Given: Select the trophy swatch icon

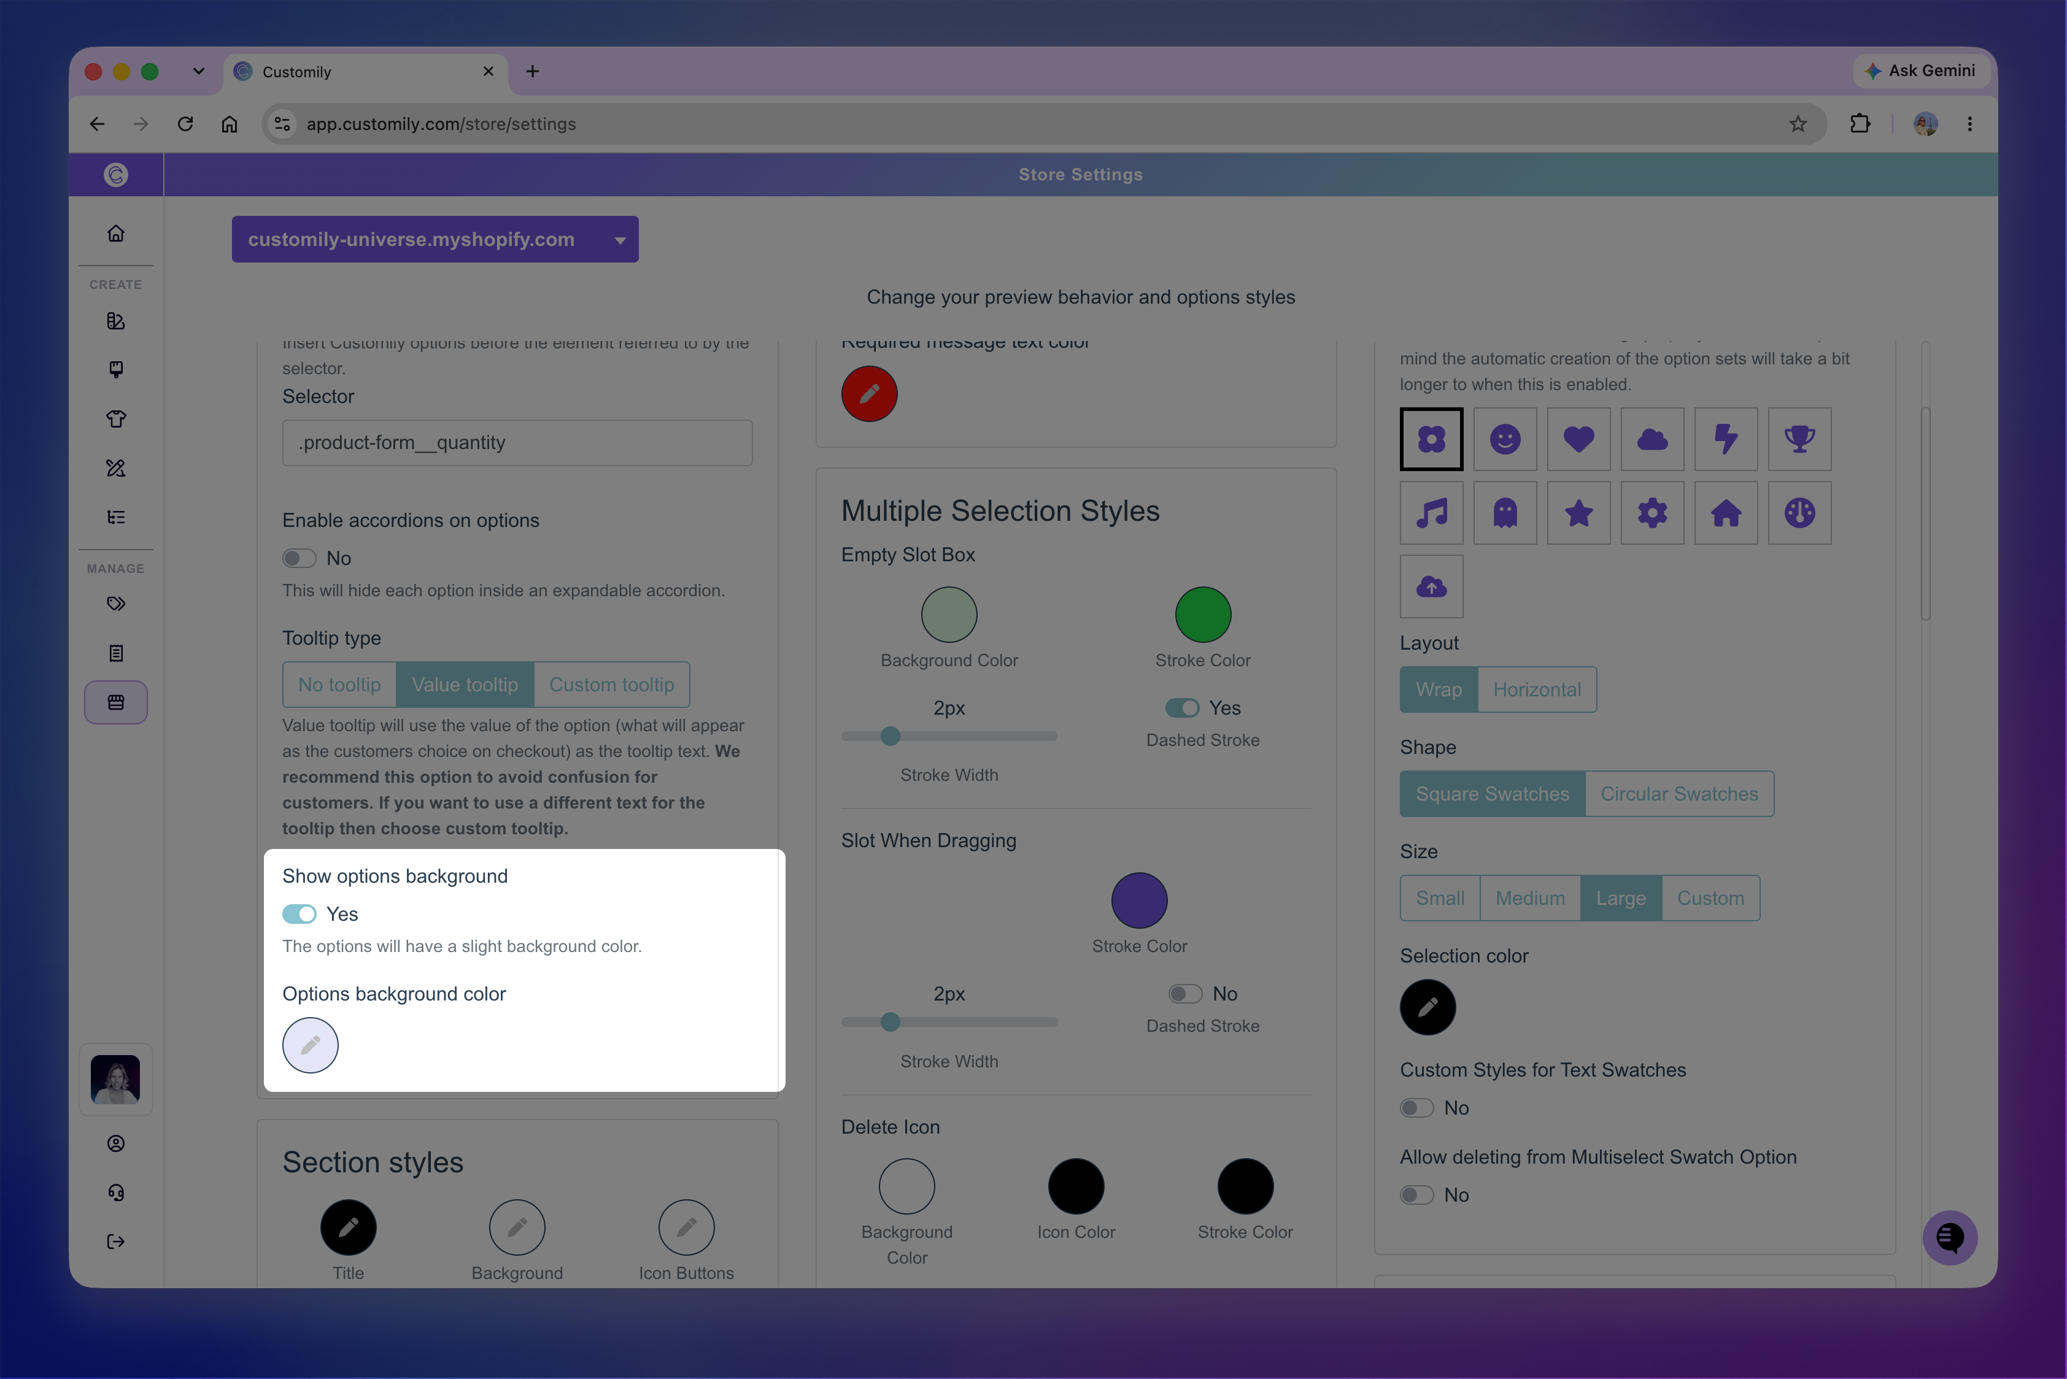Looking at the screenshot, I should point(1799,438).
